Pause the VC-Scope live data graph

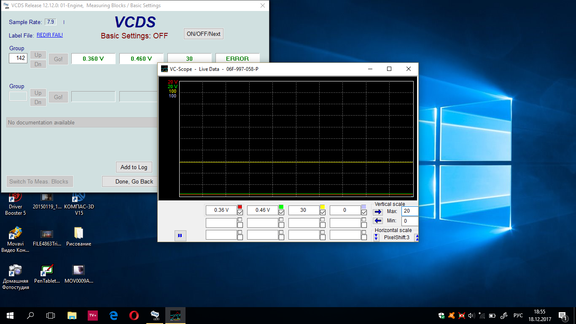[180, 235]
